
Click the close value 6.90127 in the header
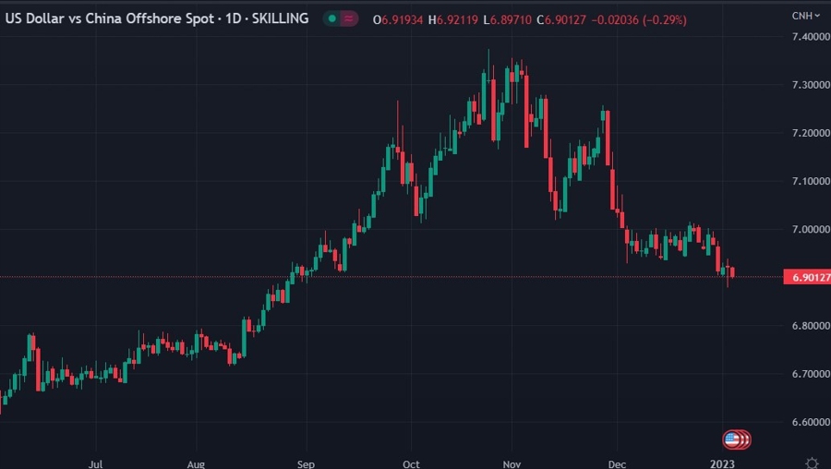[x=565, y=20]
